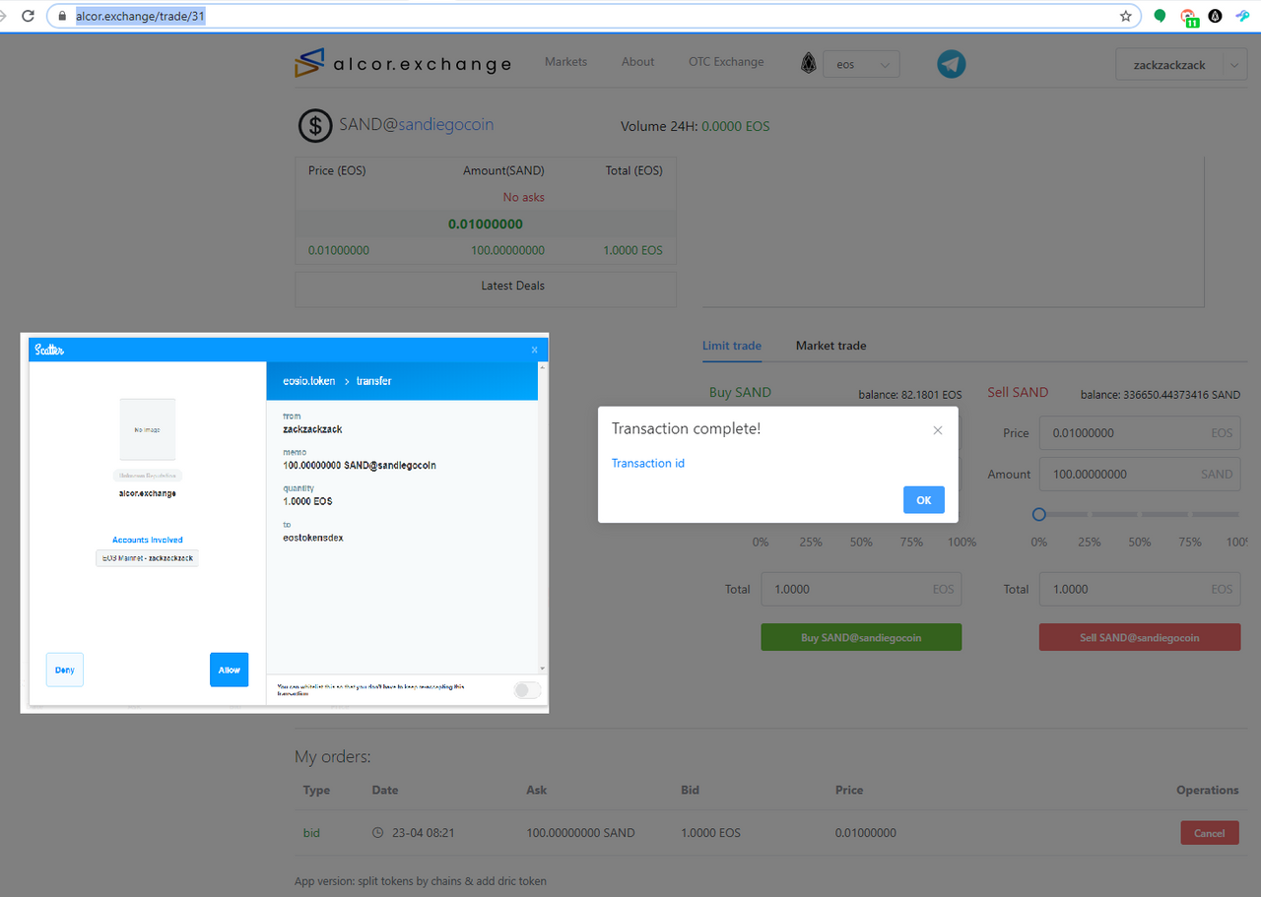The image size is (1261, 897).
Task: Click the sell Amount input field
Action: 1140,474
